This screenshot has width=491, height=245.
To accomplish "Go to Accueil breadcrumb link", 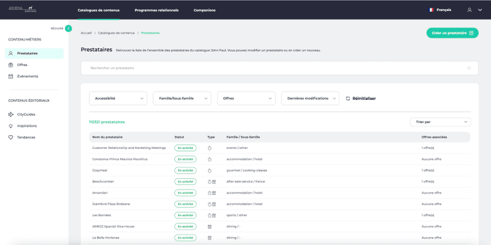I will (x=86, y=33).
